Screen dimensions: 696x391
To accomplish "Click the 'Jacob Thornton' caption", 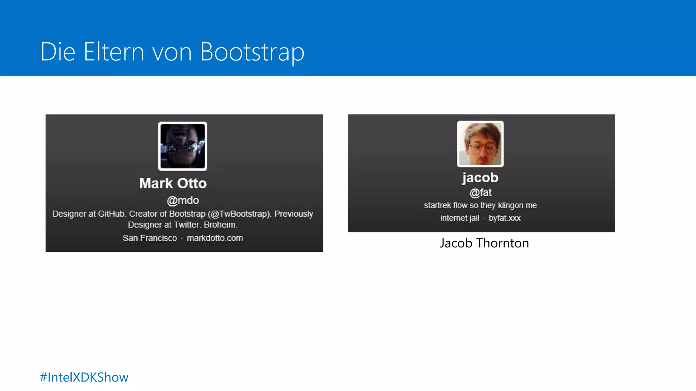I will tap(484, 243).
